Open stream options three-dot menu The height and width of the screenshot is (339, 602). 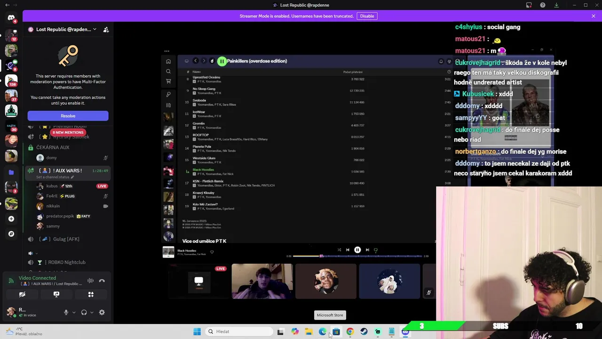[166, 51]
